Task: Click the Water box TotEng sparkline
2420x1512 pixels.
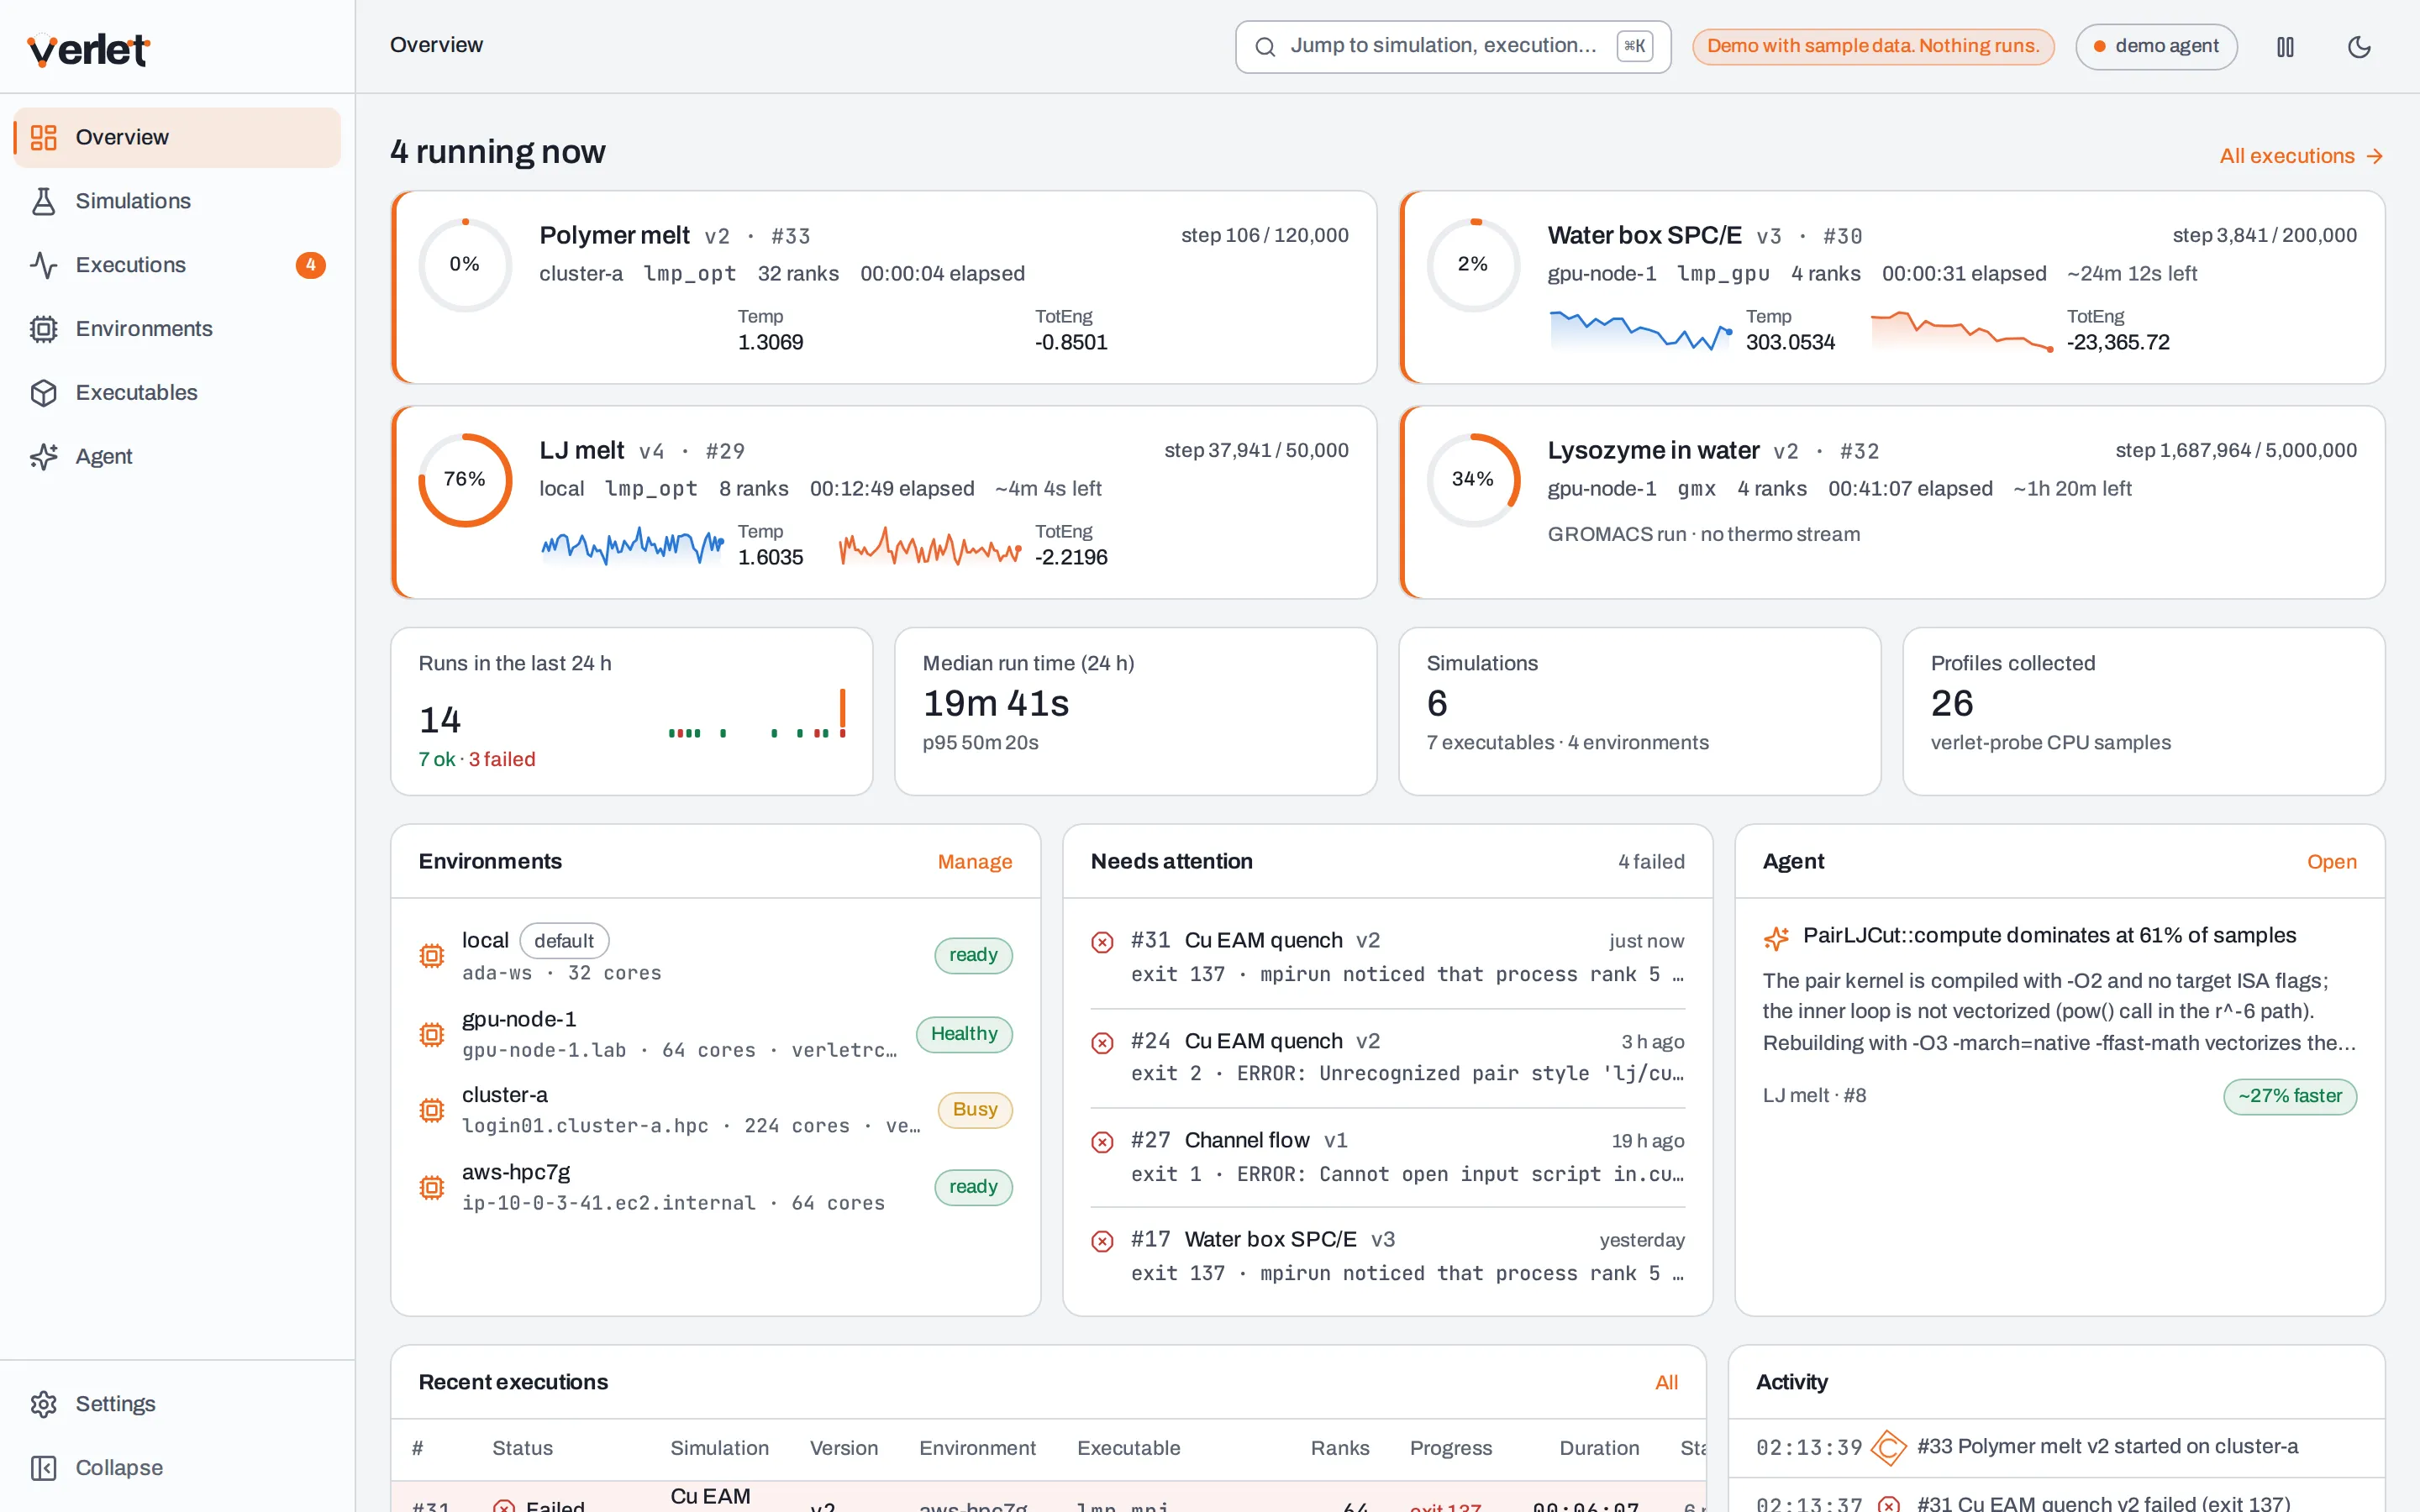Action: coord(1961,331)
